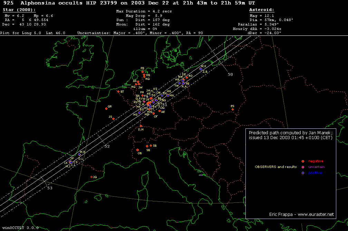Screen dimensions: 348x231
Task: Click the red negative marker in legend
Action: click(x=303, y=161)
